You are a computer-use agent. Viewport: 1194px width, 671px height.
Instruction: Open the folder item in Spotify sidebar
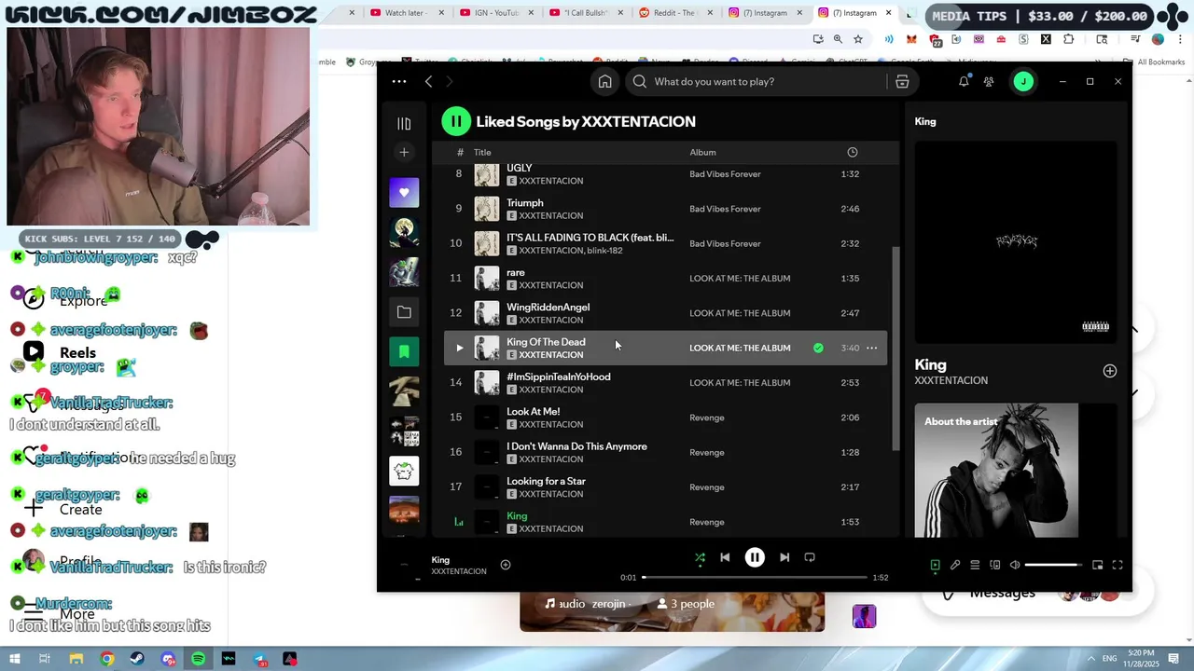404,312
